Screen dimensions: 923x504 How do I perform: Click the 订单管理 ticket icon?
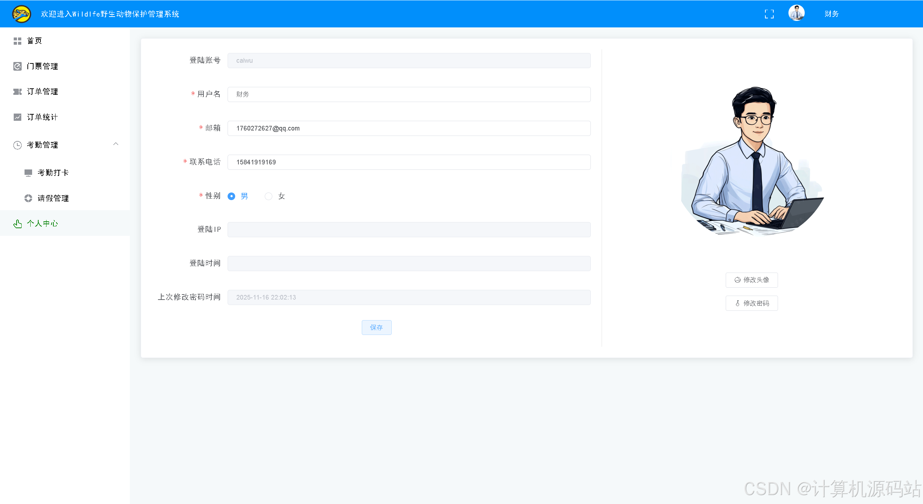tap(17, 92)
